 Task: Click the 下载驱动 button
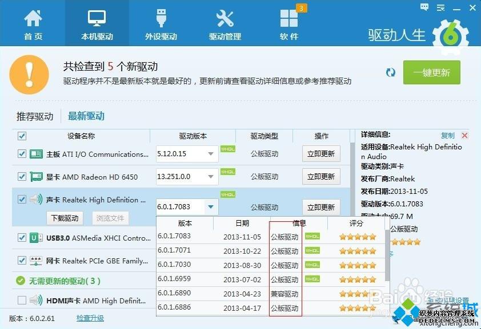point(65,218)
